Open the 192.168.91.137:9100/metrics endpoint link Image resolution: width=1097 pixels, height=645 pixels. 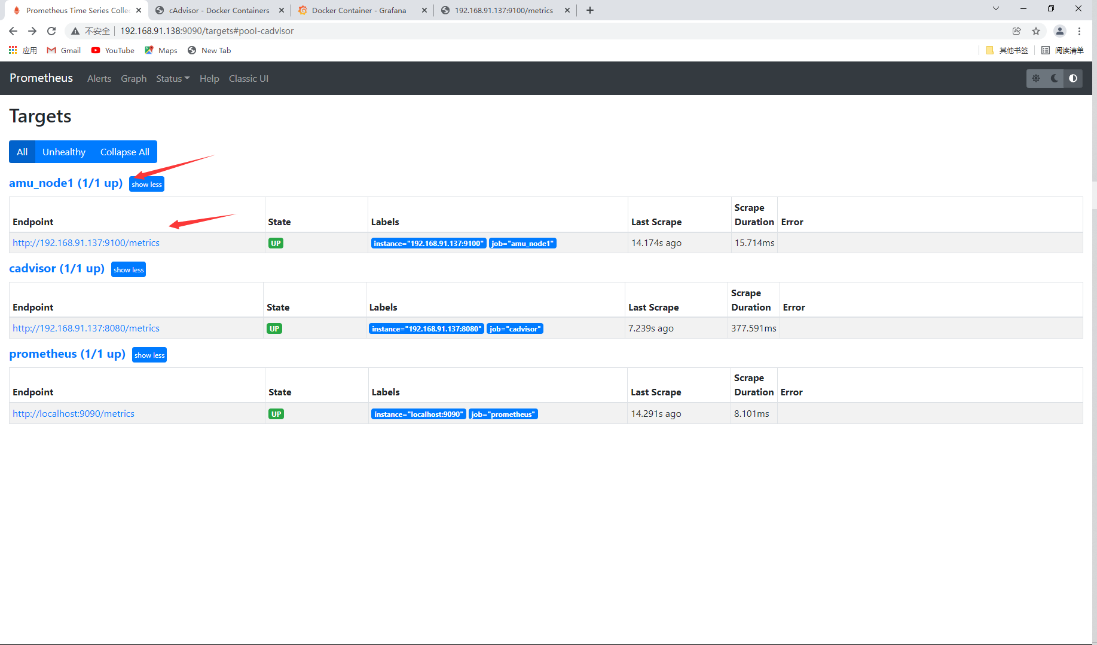(86, 242)
